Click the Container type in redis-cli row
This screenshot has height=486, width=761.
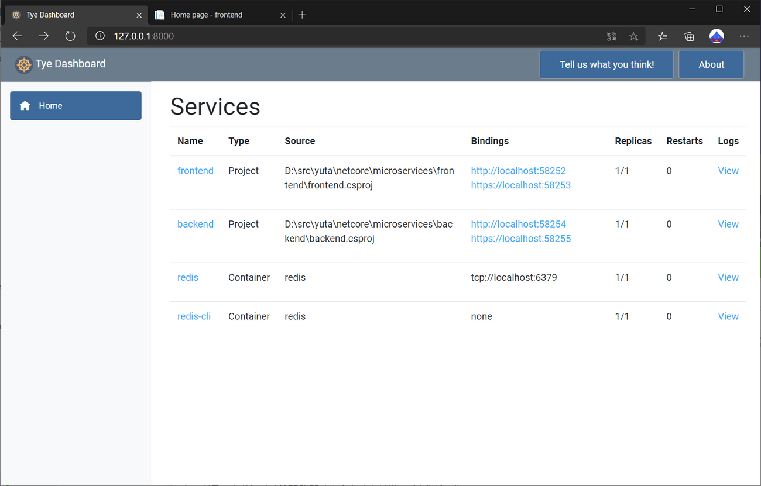coord(249,316)
